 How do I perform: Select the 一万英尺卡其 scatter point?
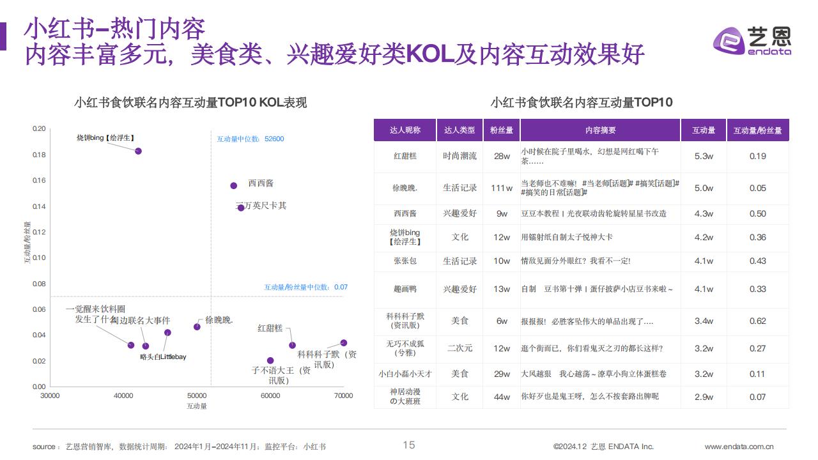point(241,208)
